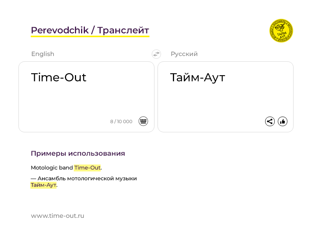The height and width of the screenshot is (237, 312).
Task: Click the highlighted Тайм-Аут text in examples
Action: 43,184
